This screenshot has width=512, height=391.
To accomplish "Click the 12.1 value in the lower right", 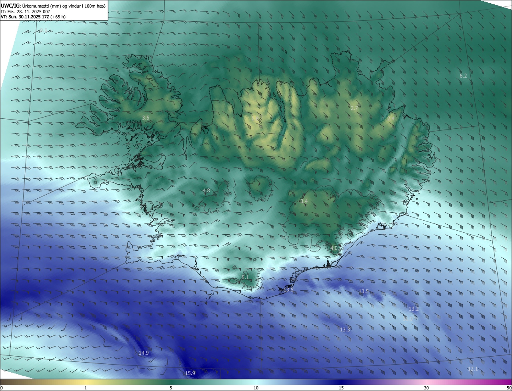I will (473, 369).
